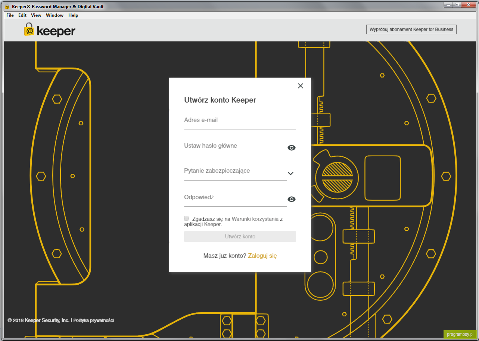Click the Utwórz konto button

(x=240, y=237)
